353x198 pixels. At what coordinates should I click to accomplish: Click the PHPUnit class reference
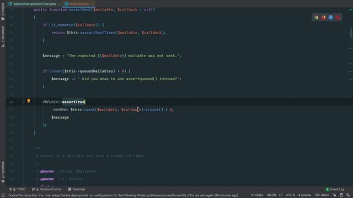(x=50, y=102)
